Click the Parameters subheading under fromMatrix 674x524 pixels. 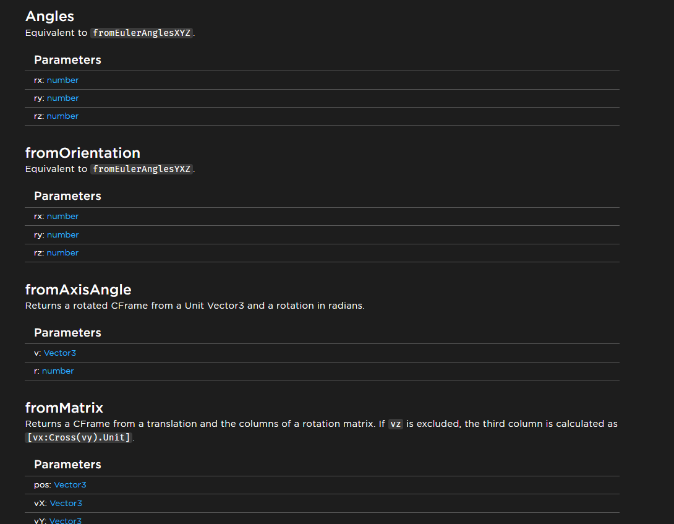click(67, 465)
